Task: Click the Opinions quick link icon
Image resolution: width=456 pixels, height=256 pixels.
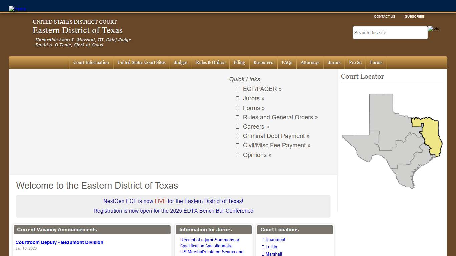Action: [x=237, y=155]
